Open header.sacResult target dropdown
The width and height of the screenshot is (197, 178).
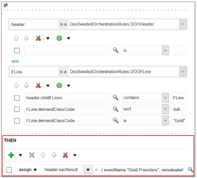(x=88, y=170)
